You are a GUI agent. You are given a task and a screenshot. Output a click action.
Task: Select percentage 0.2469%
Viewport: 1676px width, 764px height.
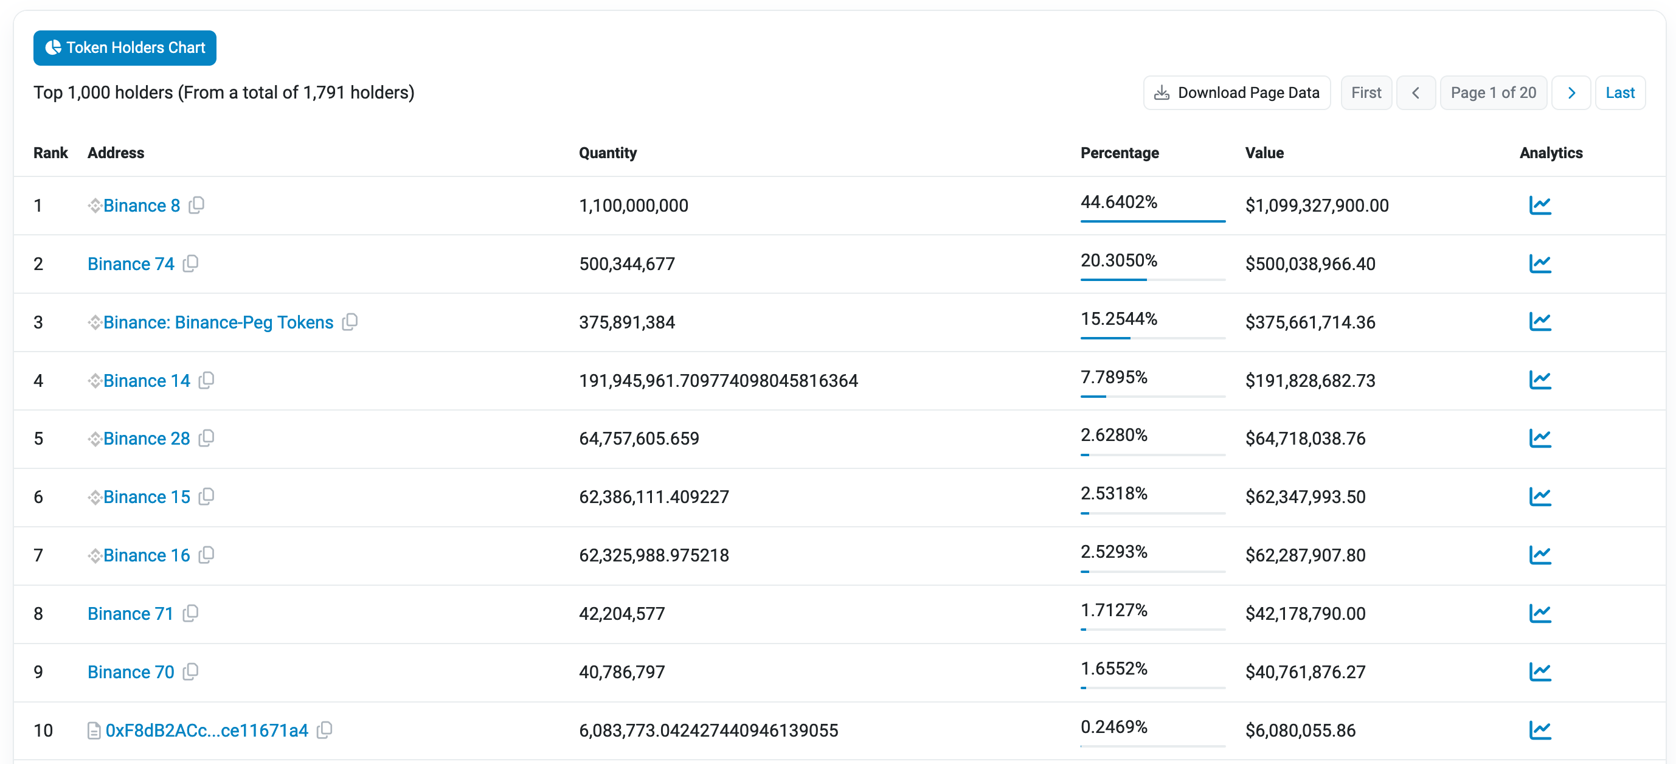click(1113, 726)
